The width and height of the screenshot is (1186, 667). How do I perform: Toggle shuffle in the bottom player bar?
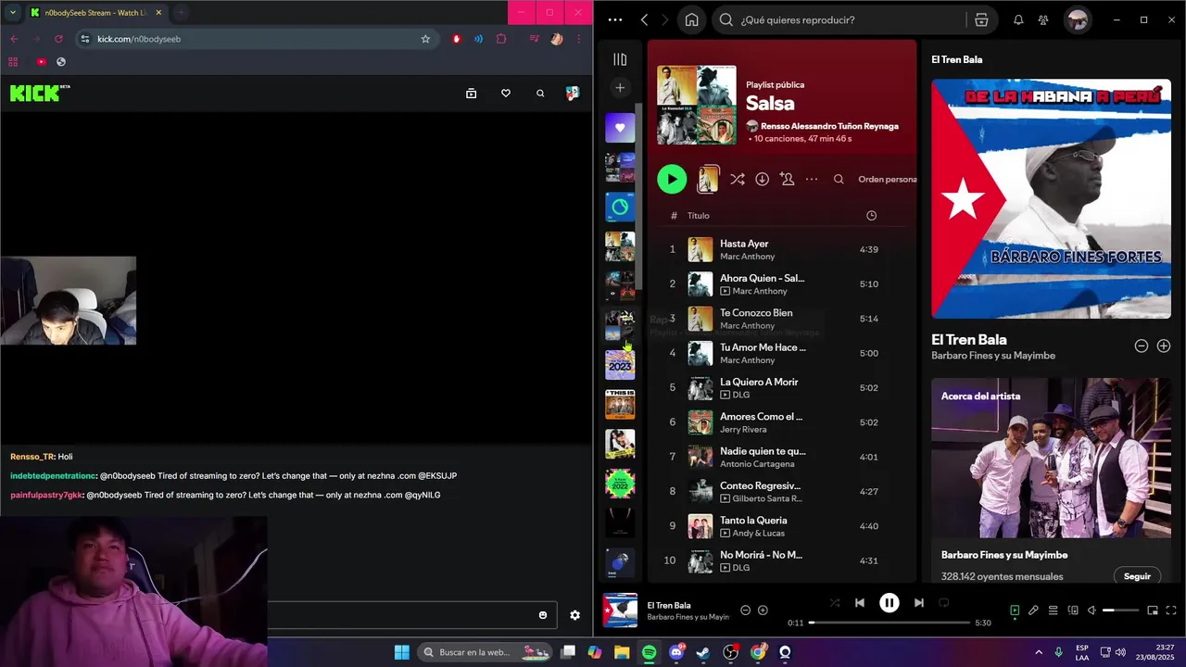coord(835,602)
